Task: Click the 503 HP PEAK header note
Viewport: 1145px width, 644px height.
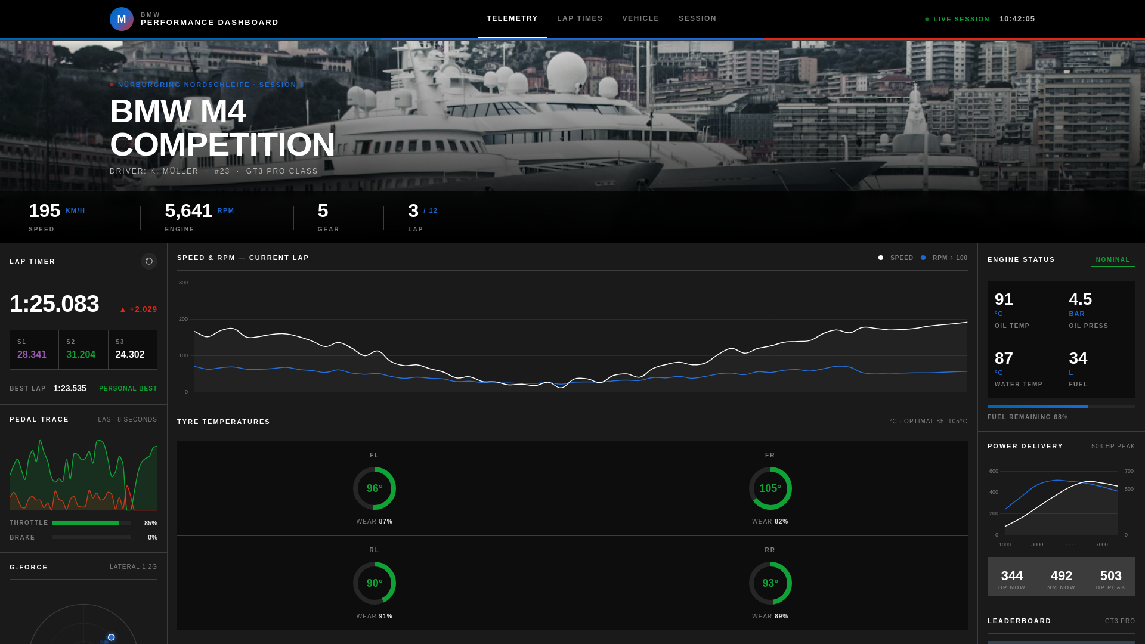Action: point(1113,446)
